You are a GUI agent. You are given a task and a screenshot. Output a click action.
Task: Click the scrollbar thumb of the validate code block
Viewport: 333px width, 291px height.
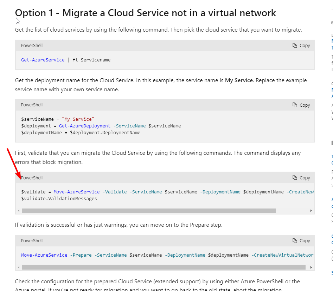(x=149, y=211)
